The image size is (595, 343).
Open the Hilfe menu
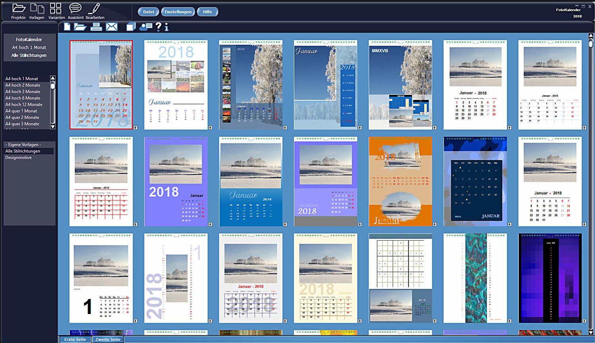coord(207,12)
